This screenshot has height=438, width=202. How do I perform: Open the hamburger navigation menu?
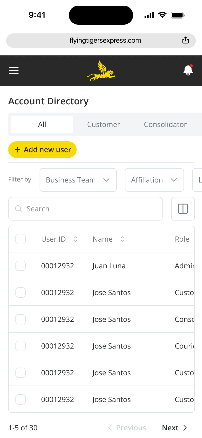[x=14, y=70]
